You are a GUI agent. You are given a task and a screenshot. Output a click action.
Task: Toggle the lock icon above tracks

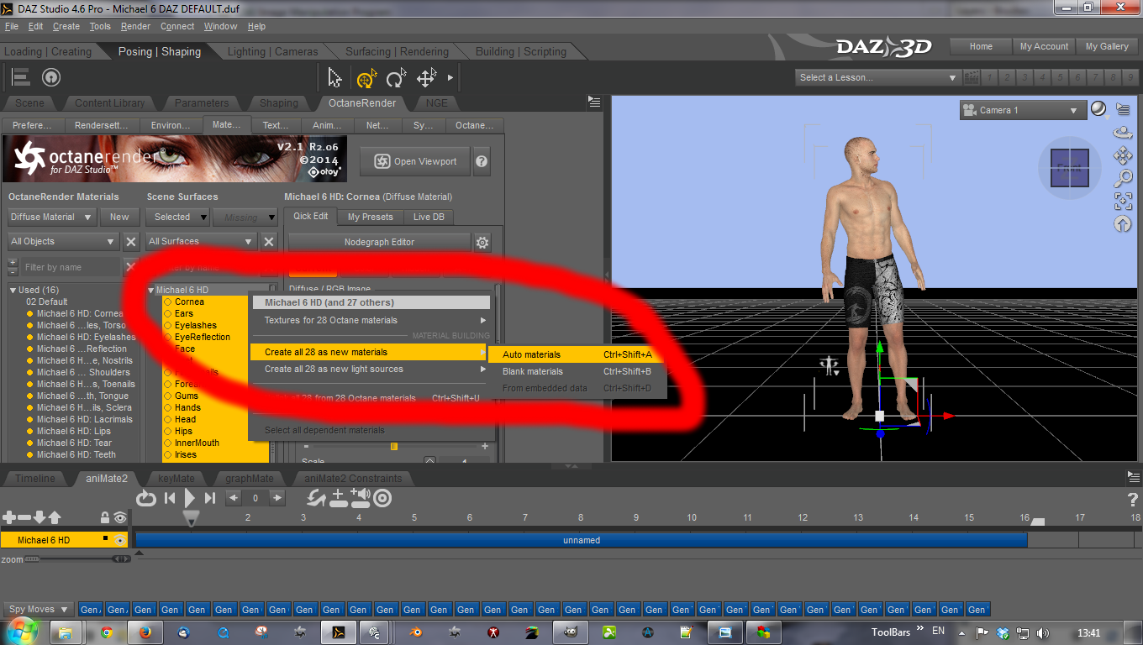click(105, 517)
